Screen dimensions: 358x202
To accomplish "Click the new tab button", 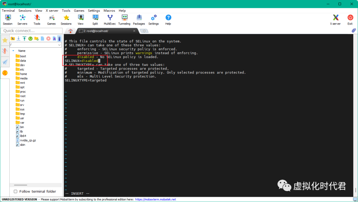I will (144, 31).
